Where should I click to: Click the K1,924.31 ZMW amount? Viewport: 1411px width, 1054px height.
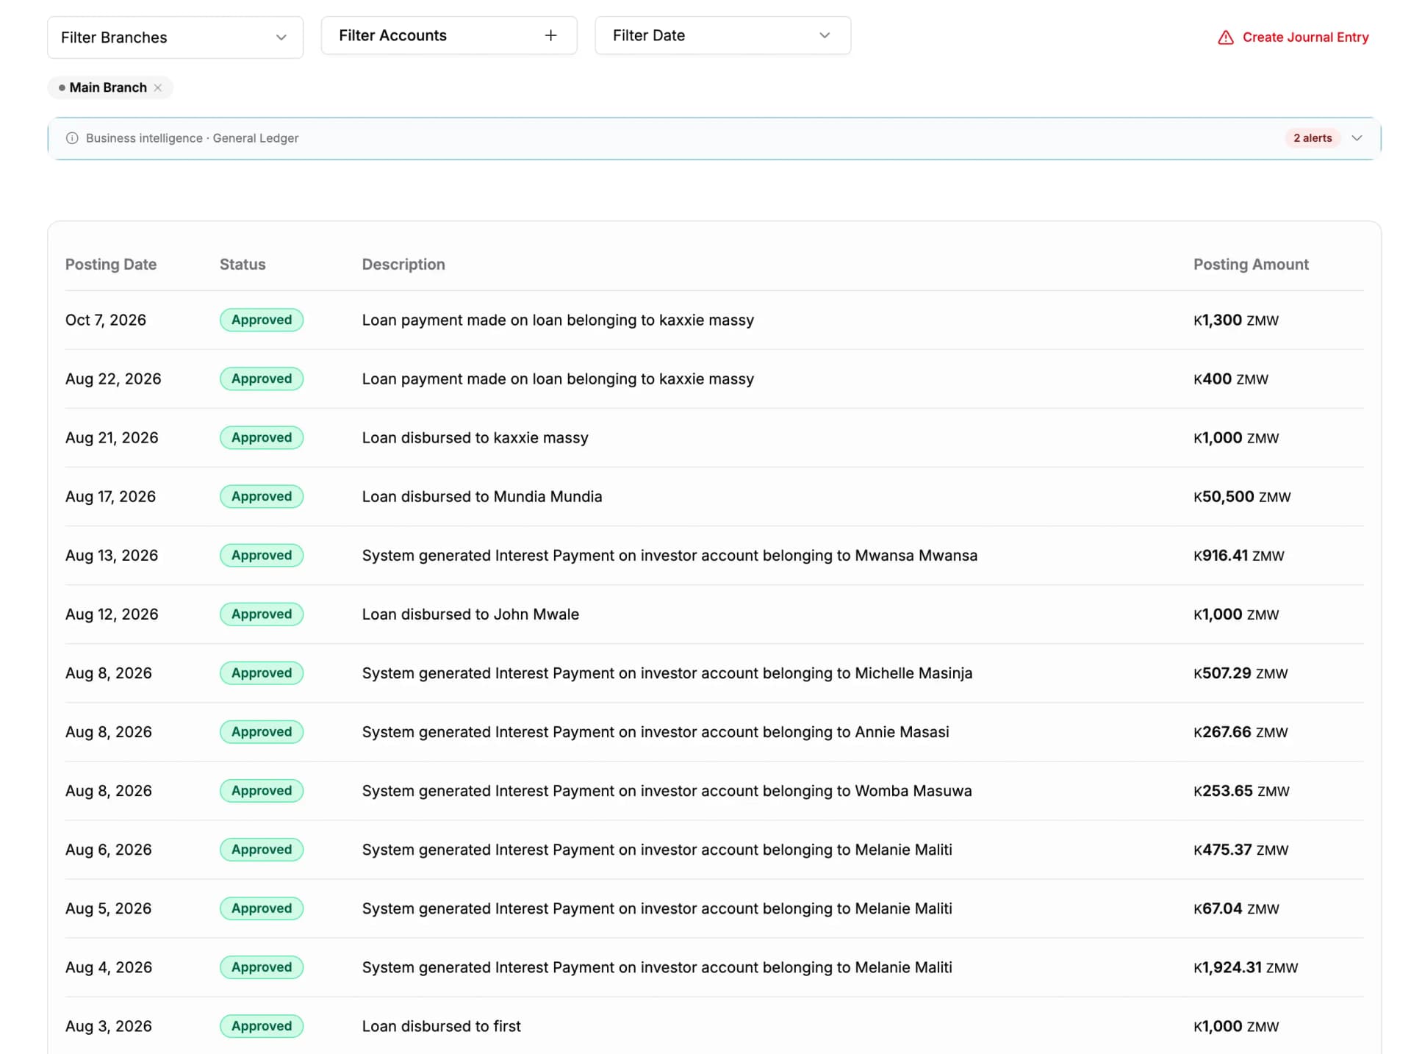point(1246,967)
